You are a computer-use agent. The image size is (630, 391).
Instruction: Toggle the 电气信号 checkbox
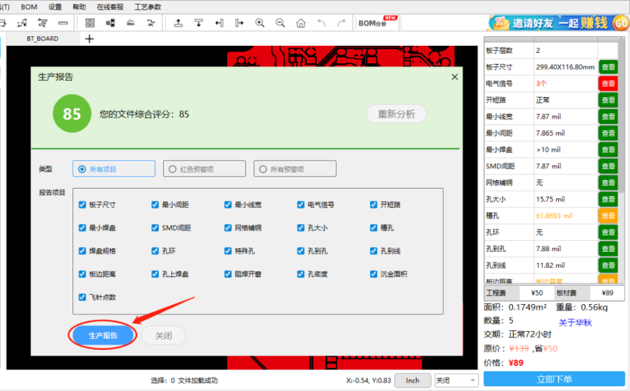(x=300, y=205)
